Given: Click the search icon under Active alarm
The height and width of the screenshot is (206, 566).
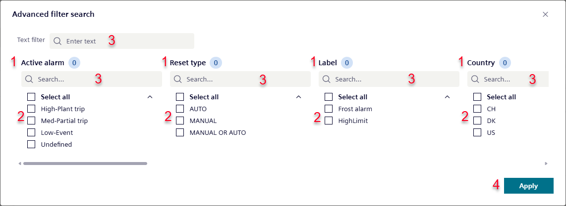Looking at the screenshot, I should tap(29, 79).
